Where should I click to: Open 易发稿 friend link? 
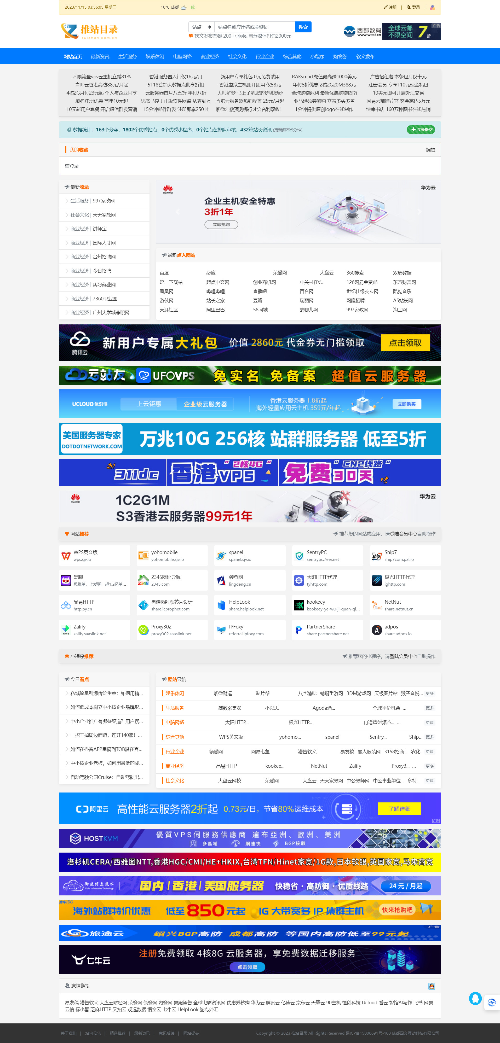point(72,1003)
